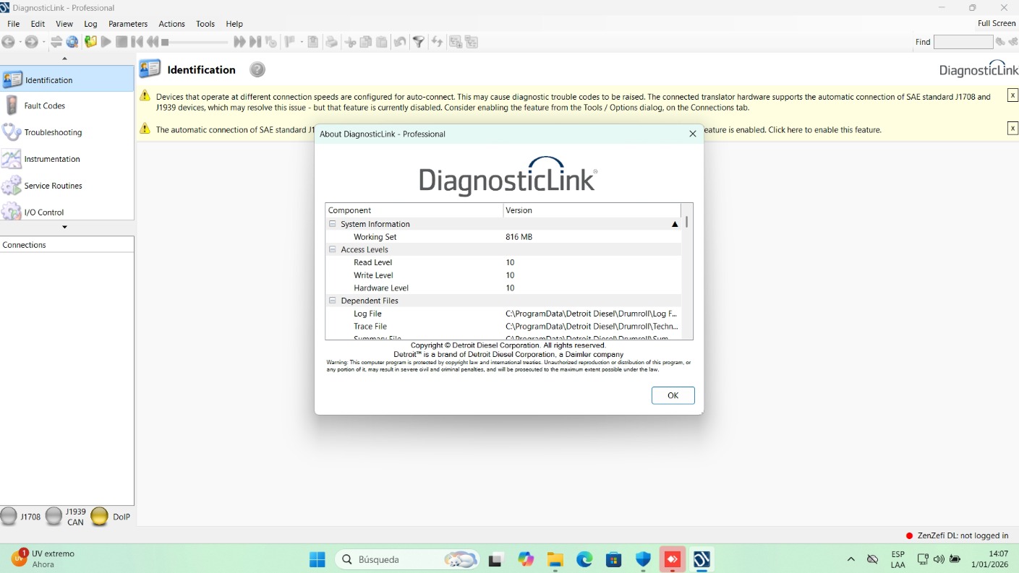The height and width of the screenshot is (573, 1019).
Task: Collapse the Dependent Files group
Action: coord(333,301)
